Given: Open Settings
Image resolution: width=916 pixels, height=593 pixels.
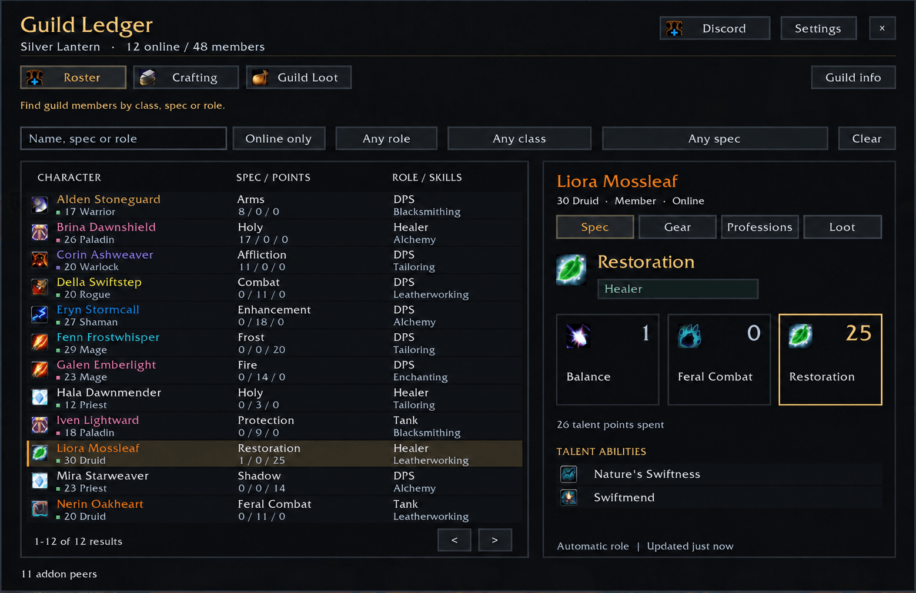Looking at the screenshot, I should coord(818,28).
